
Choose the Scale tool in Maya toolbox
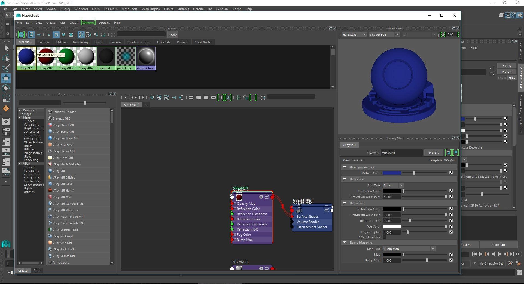tap(6, 98)
